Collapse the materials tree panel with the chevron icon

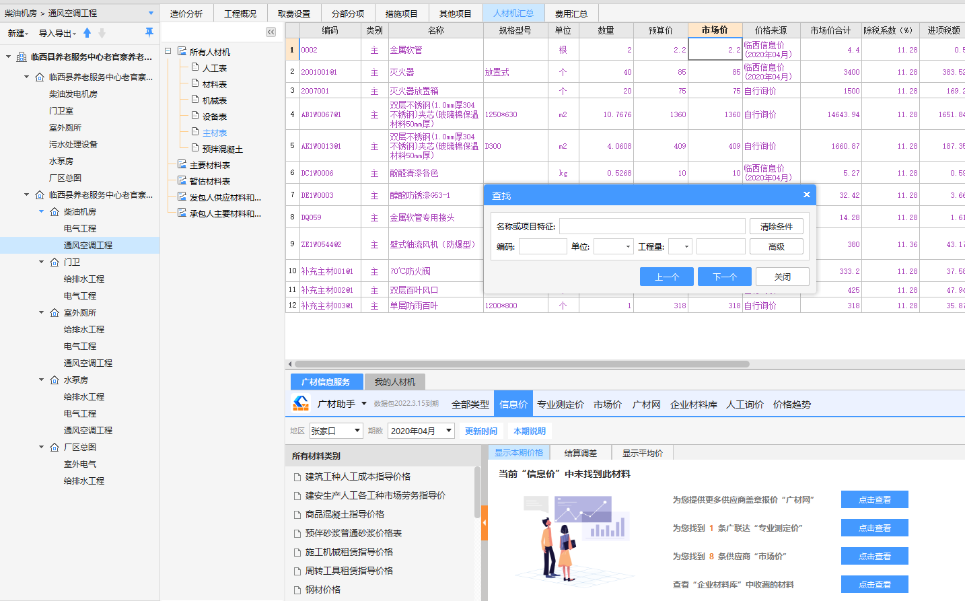pyautogui.click(x=271, y=32)
